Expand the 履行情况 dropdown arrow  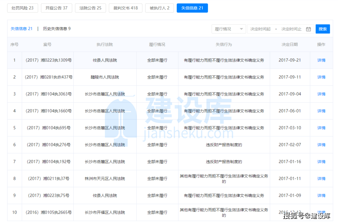pos(241,29)
